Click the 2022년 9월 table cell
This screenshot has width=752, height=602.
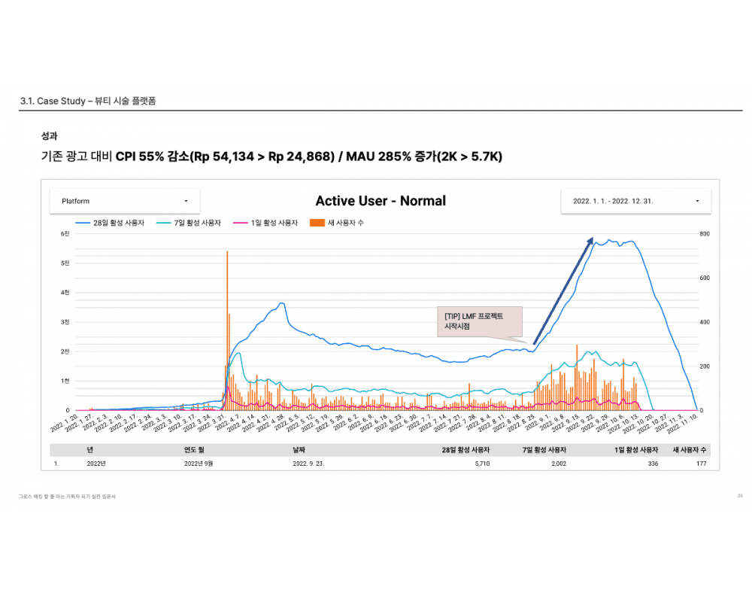[199, 464]
